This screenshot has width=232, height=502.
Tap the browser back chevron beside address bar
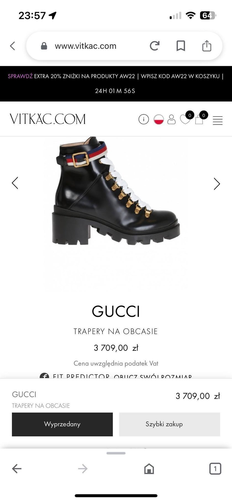tap(12, 46)
